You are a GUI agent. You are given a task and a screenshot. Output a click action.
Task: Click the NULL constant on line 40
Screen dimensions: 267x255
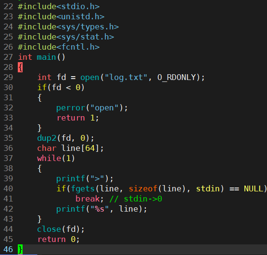(x=254, y=189)
